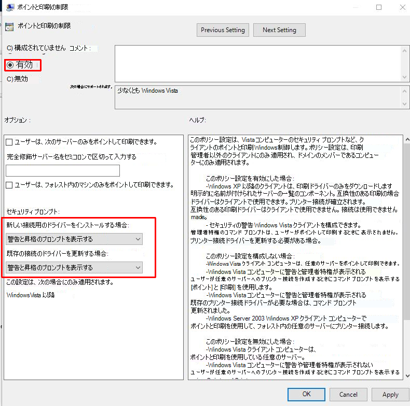Maximize the dialog window
The height and width of the screenshot is (406, 410).
[x=379, y=7]
